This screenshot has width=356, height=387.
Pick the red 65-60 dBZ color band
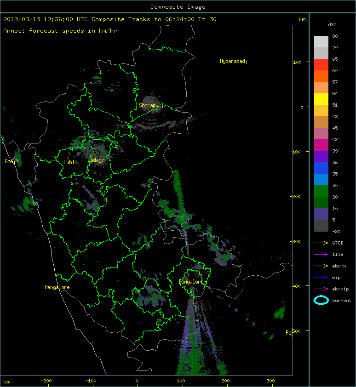point(321,65)
